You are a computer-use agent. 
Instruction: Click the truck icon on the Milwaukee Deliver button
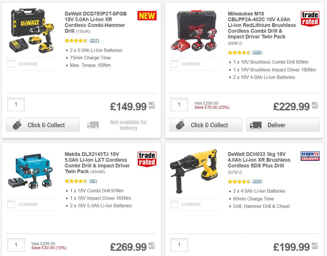(256, 125)
